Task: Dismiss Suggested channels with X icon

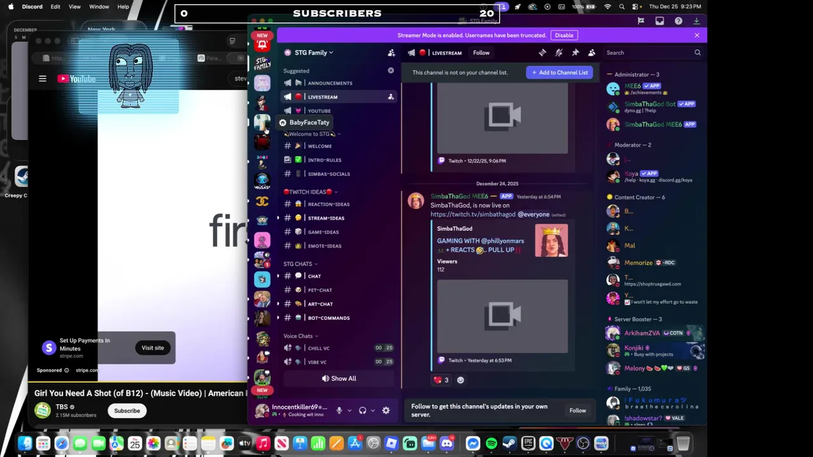Action: coord(391,70)
